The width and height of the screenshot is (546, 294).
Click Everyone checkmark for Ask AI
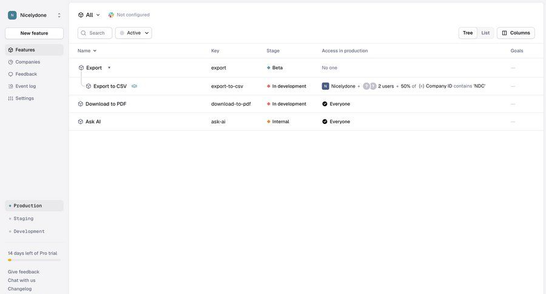click(x=325, y=121)
